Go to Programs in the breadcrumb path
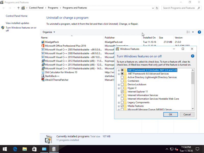Viewport: 204px width, 153px height. point(53,8)
